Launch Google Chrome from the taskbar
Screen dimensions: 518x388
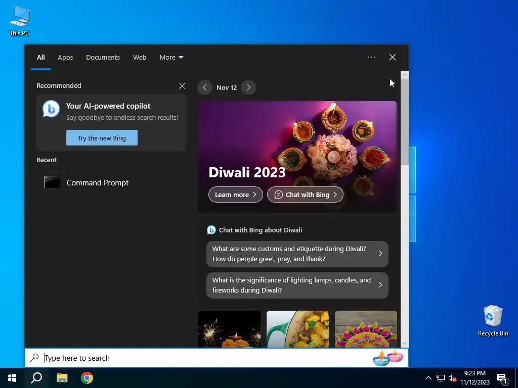coord(87,378)
